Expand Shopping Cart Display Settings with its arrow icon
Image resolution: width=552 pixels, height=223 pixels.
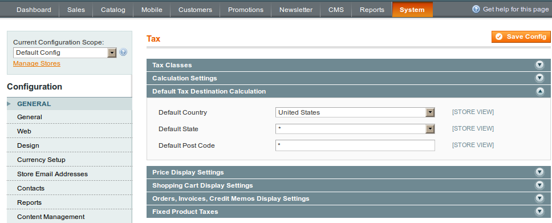[539, 185]
